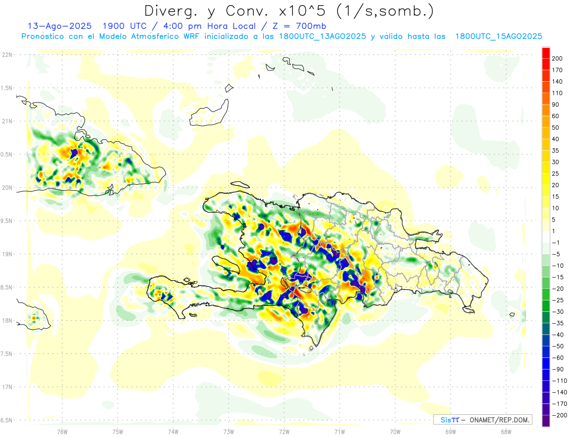
Task: Click the positive '50' colorbar label
Action: (556, 128)
